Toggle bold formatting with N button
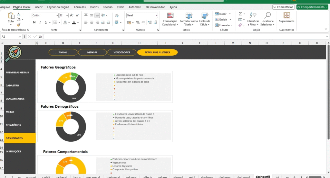 click(x=34, y=22)
